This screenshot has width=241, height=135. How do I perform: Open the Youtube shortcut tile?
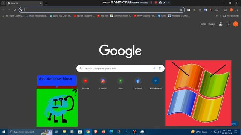tap(85, 83)
